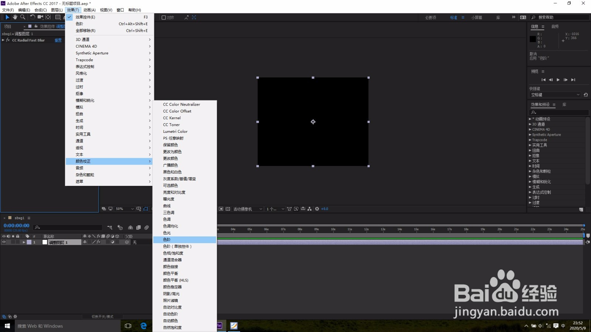Click the draft 3D icon in timeline
The width and height of the screenshot is (591, 332).
click(120, 228)
